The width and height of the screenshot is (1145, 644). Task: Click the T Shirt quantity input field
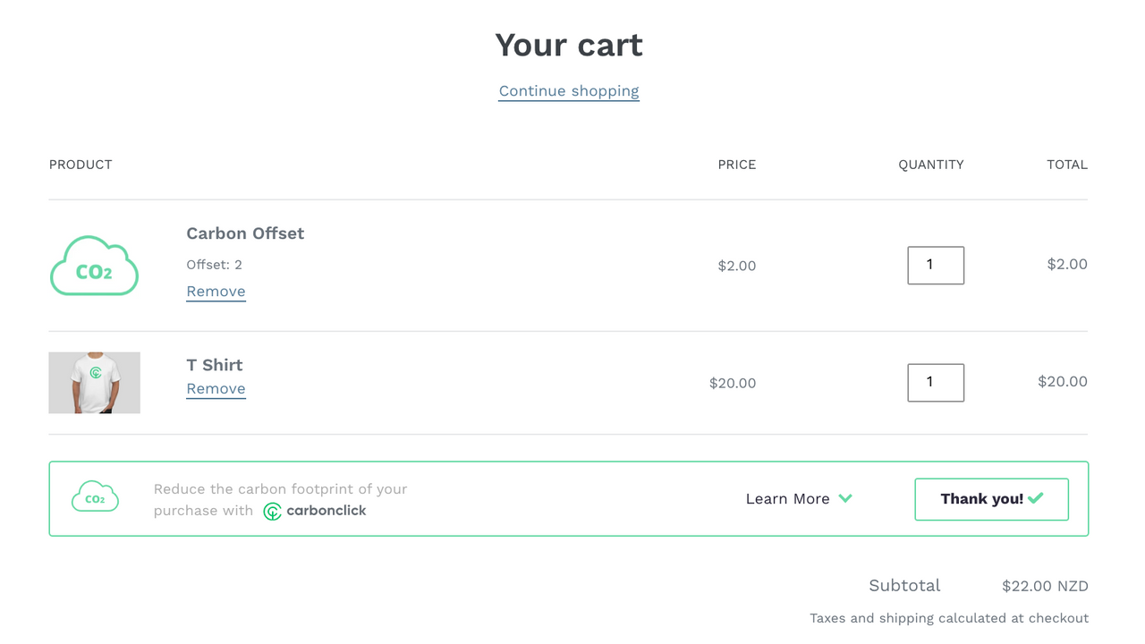(x=936, y=382)
